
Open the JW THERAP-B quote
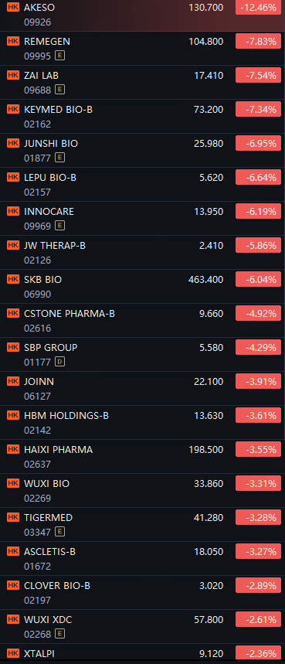pyautogui.click(x=142, y=253)
